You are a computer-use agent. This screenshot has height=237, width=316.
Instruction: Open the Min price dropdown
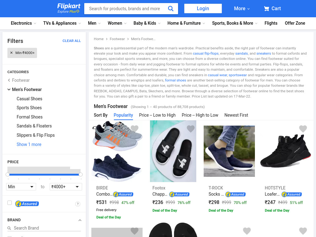coord(21,187)
